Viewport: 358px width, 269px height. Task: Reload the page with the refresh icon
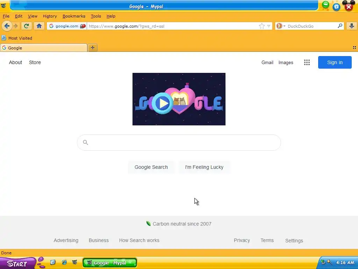(x=26, y=26)
